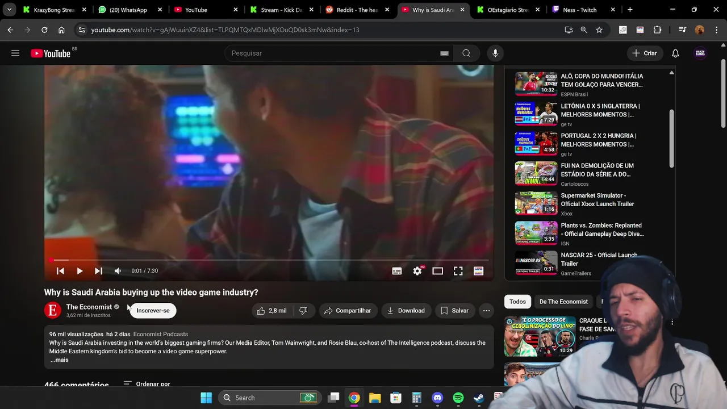Open the YouTube hamburger guide menu

tap(15, 53)
